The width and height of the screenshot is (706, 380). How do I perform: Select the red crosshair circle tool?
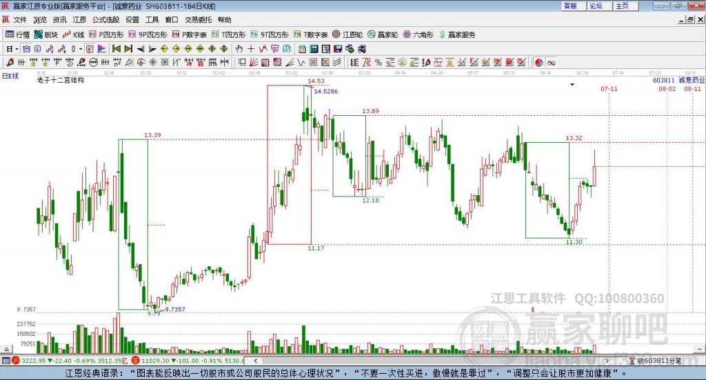pos(141,62)
